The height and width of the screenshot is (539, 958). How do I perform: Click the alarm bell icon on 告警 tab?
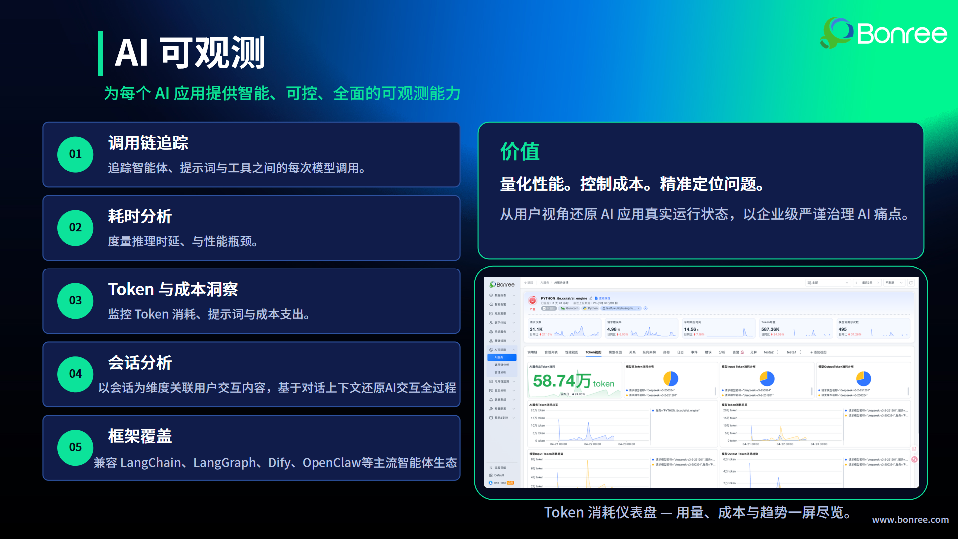pos(742,352)
